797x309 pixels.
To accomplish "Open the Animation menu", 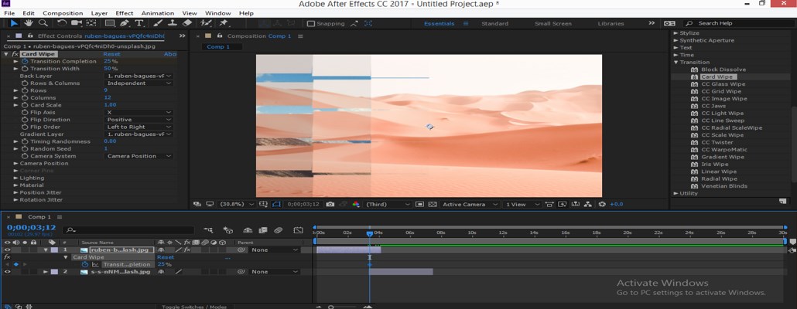I will point(158,13).
